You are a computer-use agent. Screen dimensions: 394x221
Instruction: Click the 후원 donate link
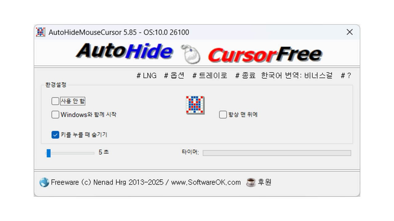point(265,182)
